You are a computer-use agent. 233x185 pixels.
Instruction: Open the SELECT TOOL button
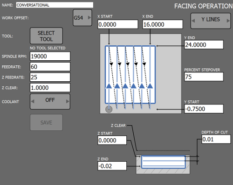pyautogui.click(x=46, y=36)
